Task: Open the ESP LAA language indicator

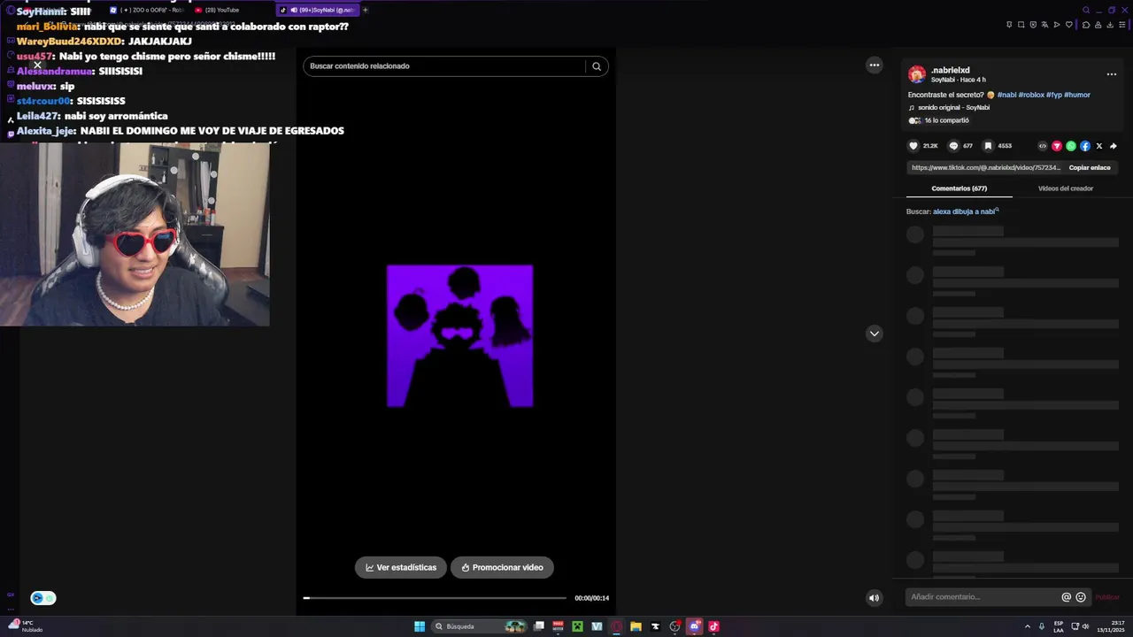Action: click(x=1059, y=626)
